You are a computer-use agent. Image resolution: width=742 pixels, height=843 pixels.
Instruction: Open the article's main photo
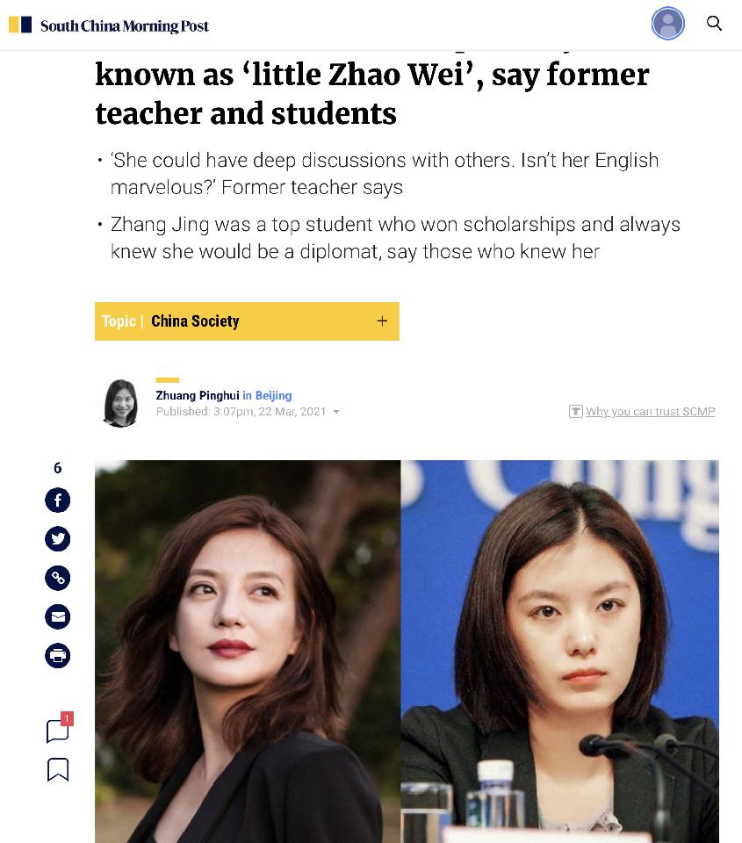tap(407, 651)
